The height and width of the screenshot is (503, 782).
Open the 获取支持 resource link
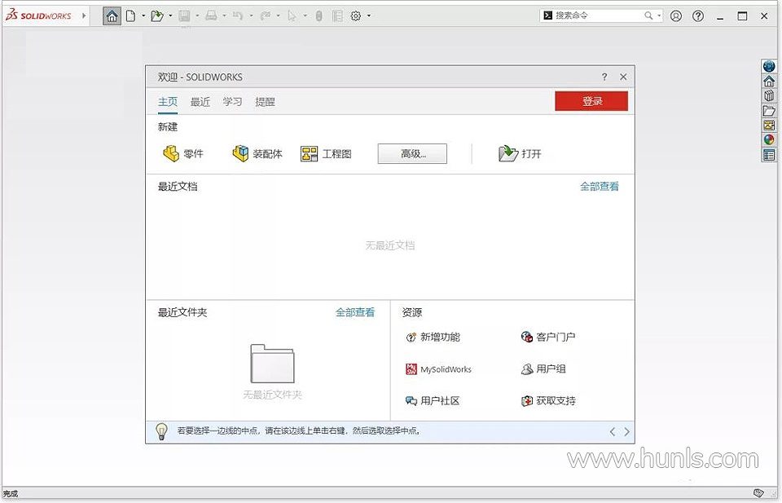[x=548, y=401]
